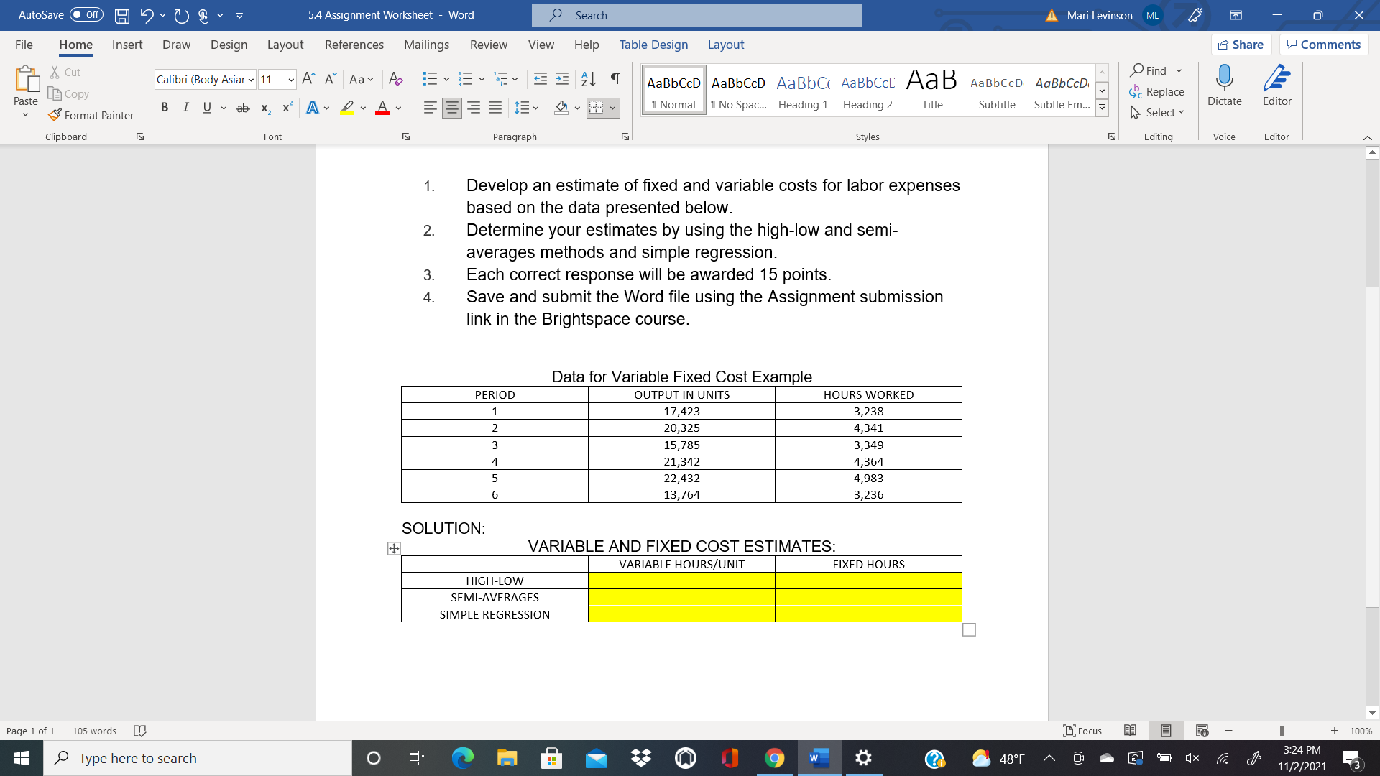The image size is (1380, 776).
Task: Open the Dictate voice tool
Action: point(1224,89)
